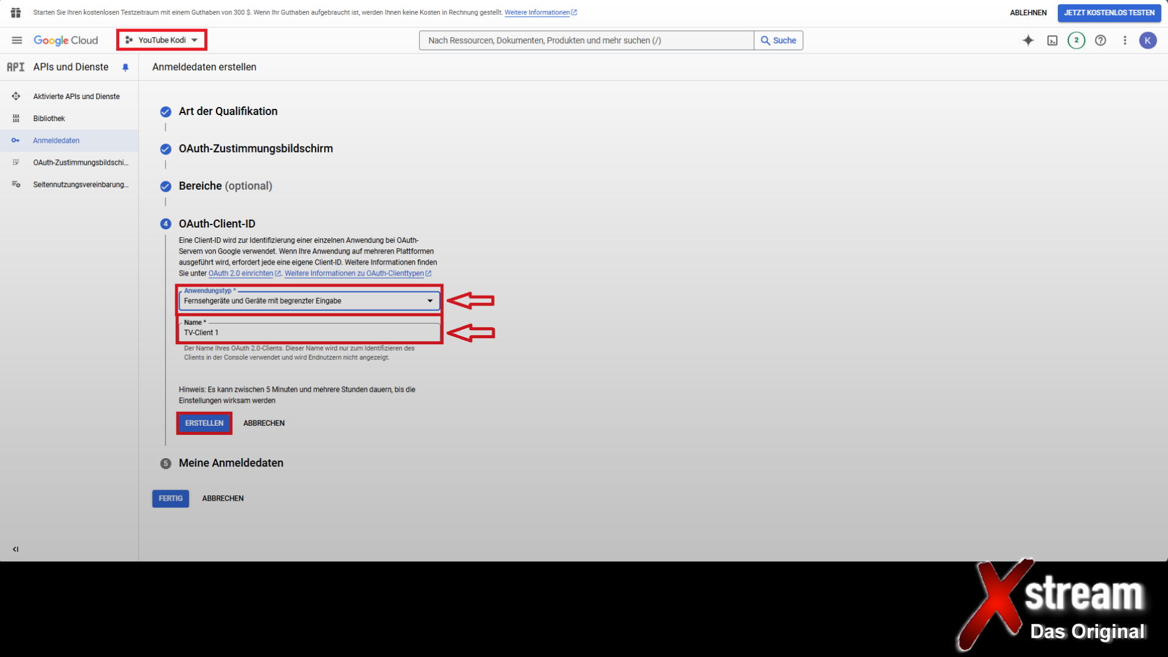Open the Bereiche optional step
The width and height of the screenshot is (1168, 657).
225,186
